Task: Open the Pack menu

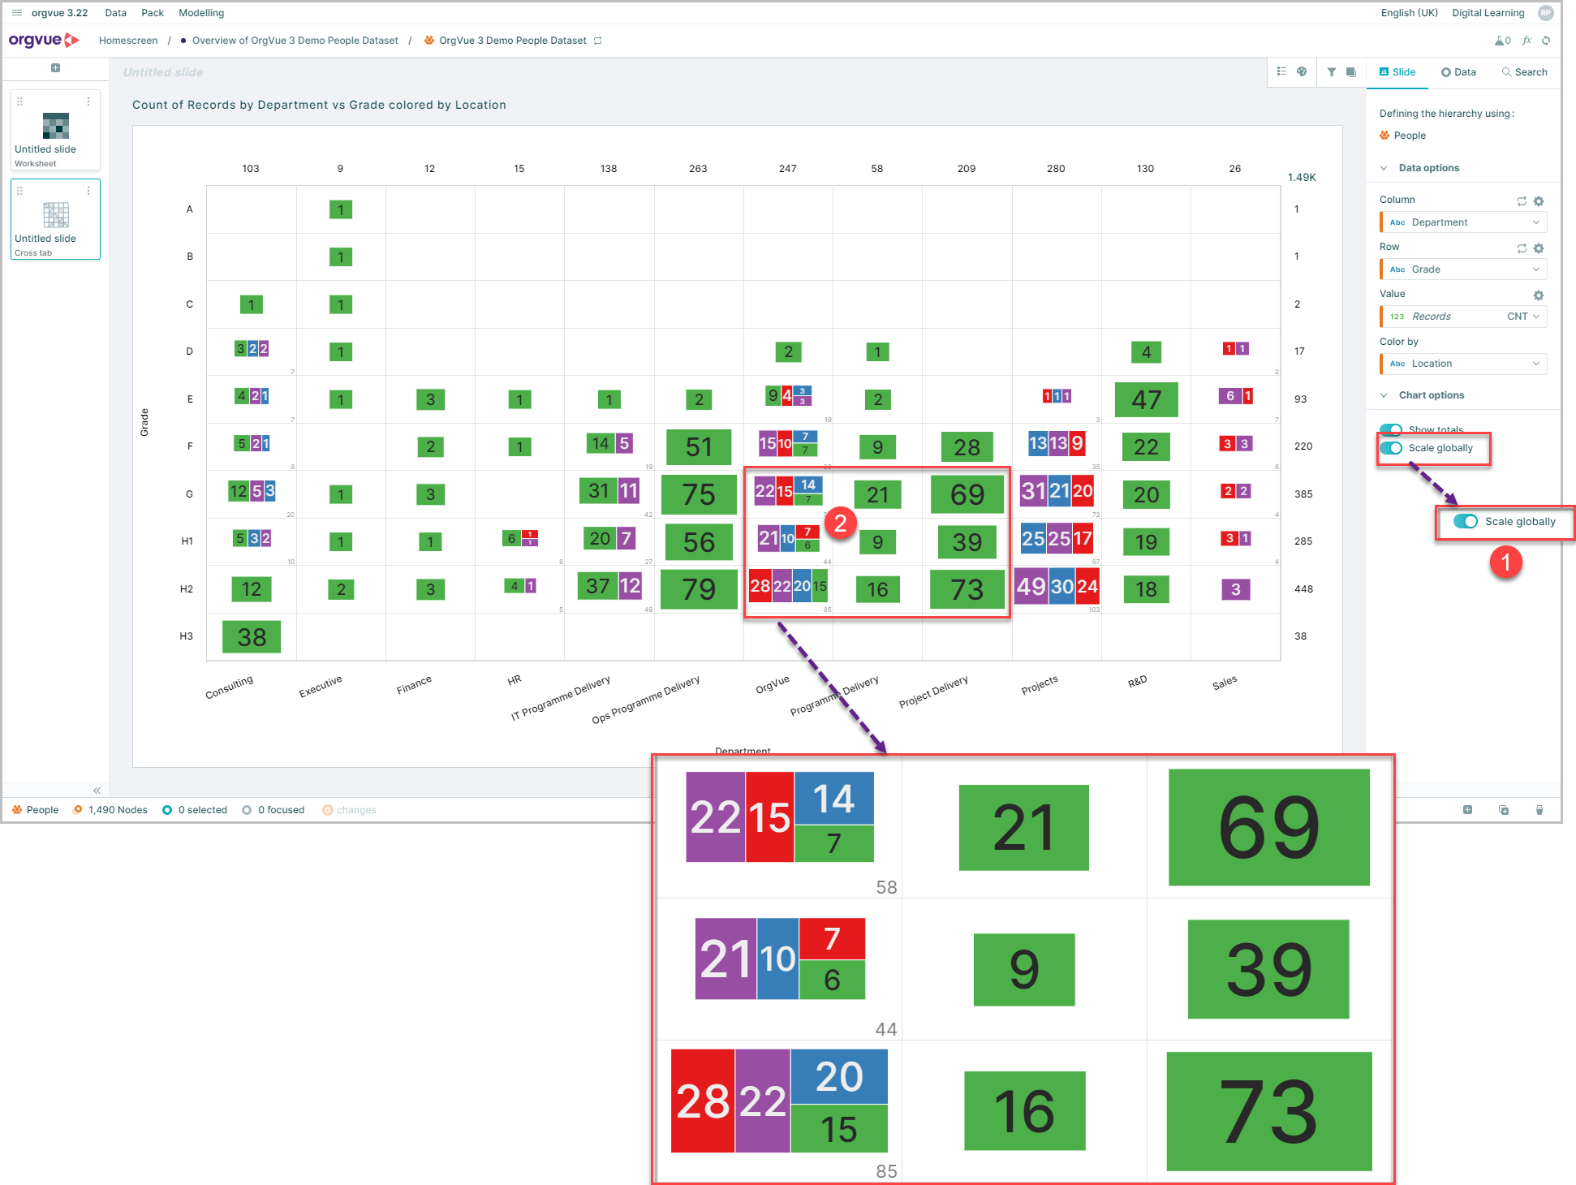Action: tap(153, 13)
